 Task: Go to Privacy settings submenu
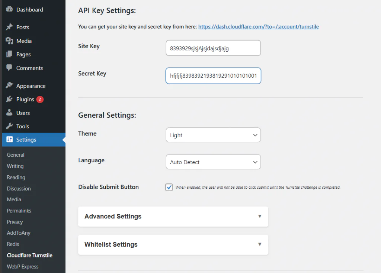pyautogui.click(x=15, y=222)
